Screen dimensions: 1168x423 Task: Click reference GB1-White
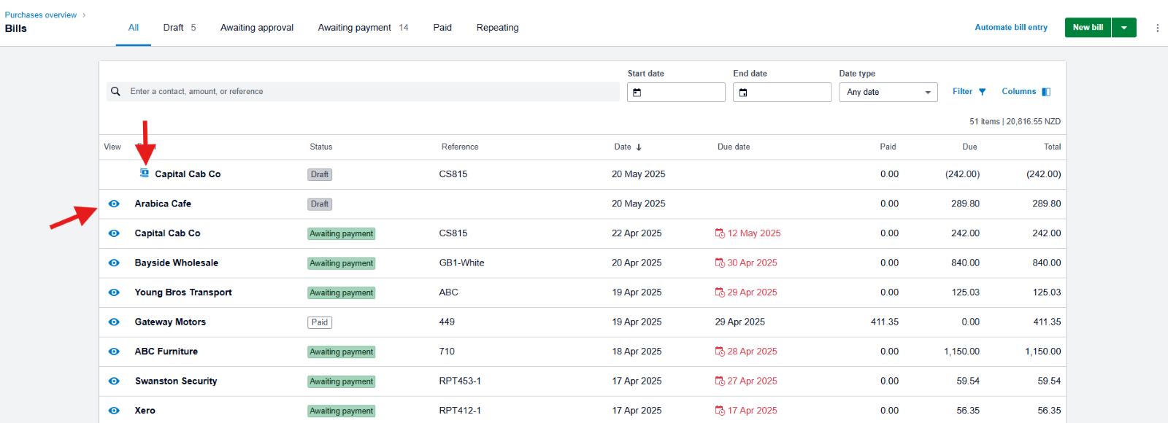461,263
